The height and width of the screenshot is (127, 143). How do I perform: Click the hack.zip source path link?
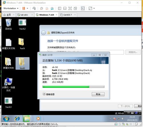tap(72, 70)
